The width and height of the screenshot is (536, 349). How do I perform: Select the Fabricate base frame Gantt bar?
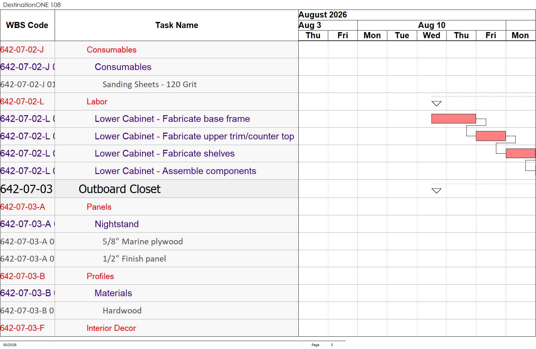453,119
